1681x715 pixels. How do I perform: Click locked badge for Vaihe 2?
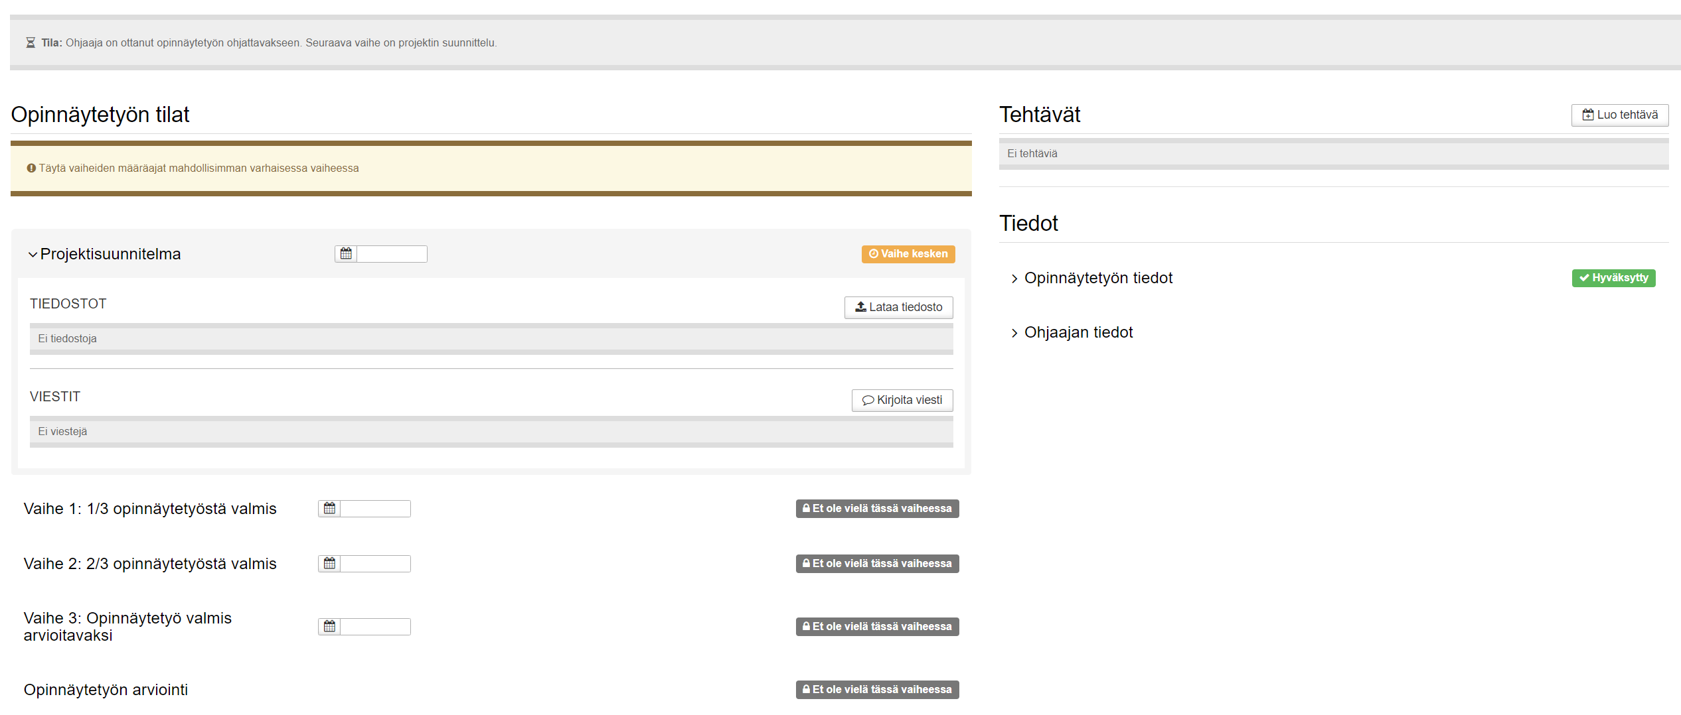[x=877, y=564]
